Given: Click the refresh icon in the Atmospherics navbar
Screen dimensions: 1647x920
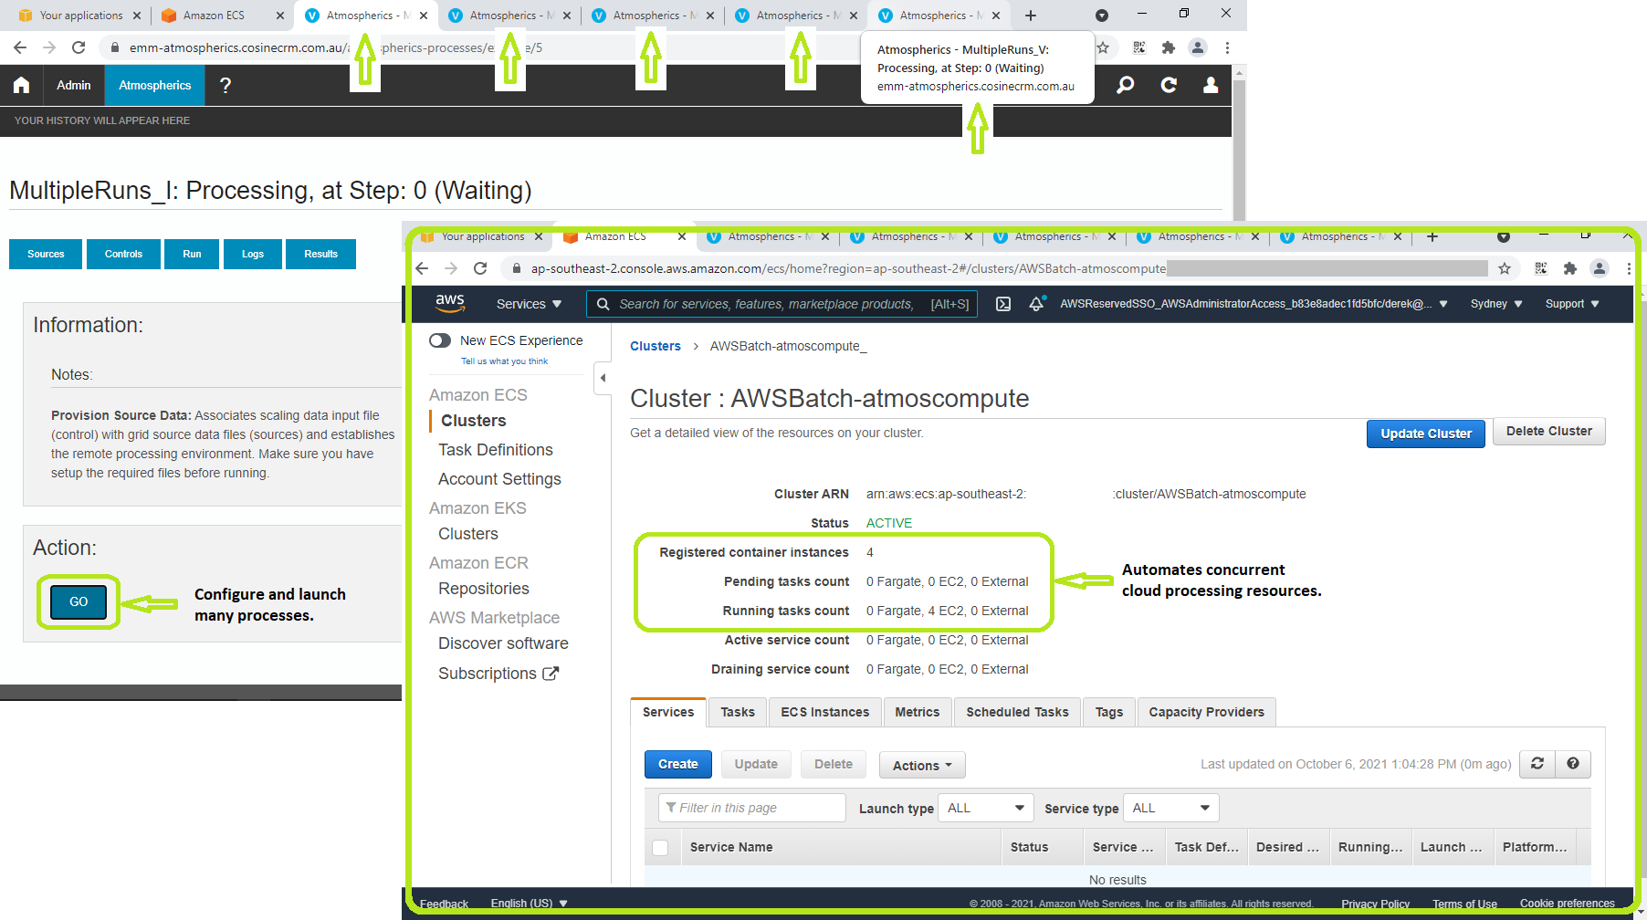Looking at the screenshot, I should click(x=1169, y=85).
